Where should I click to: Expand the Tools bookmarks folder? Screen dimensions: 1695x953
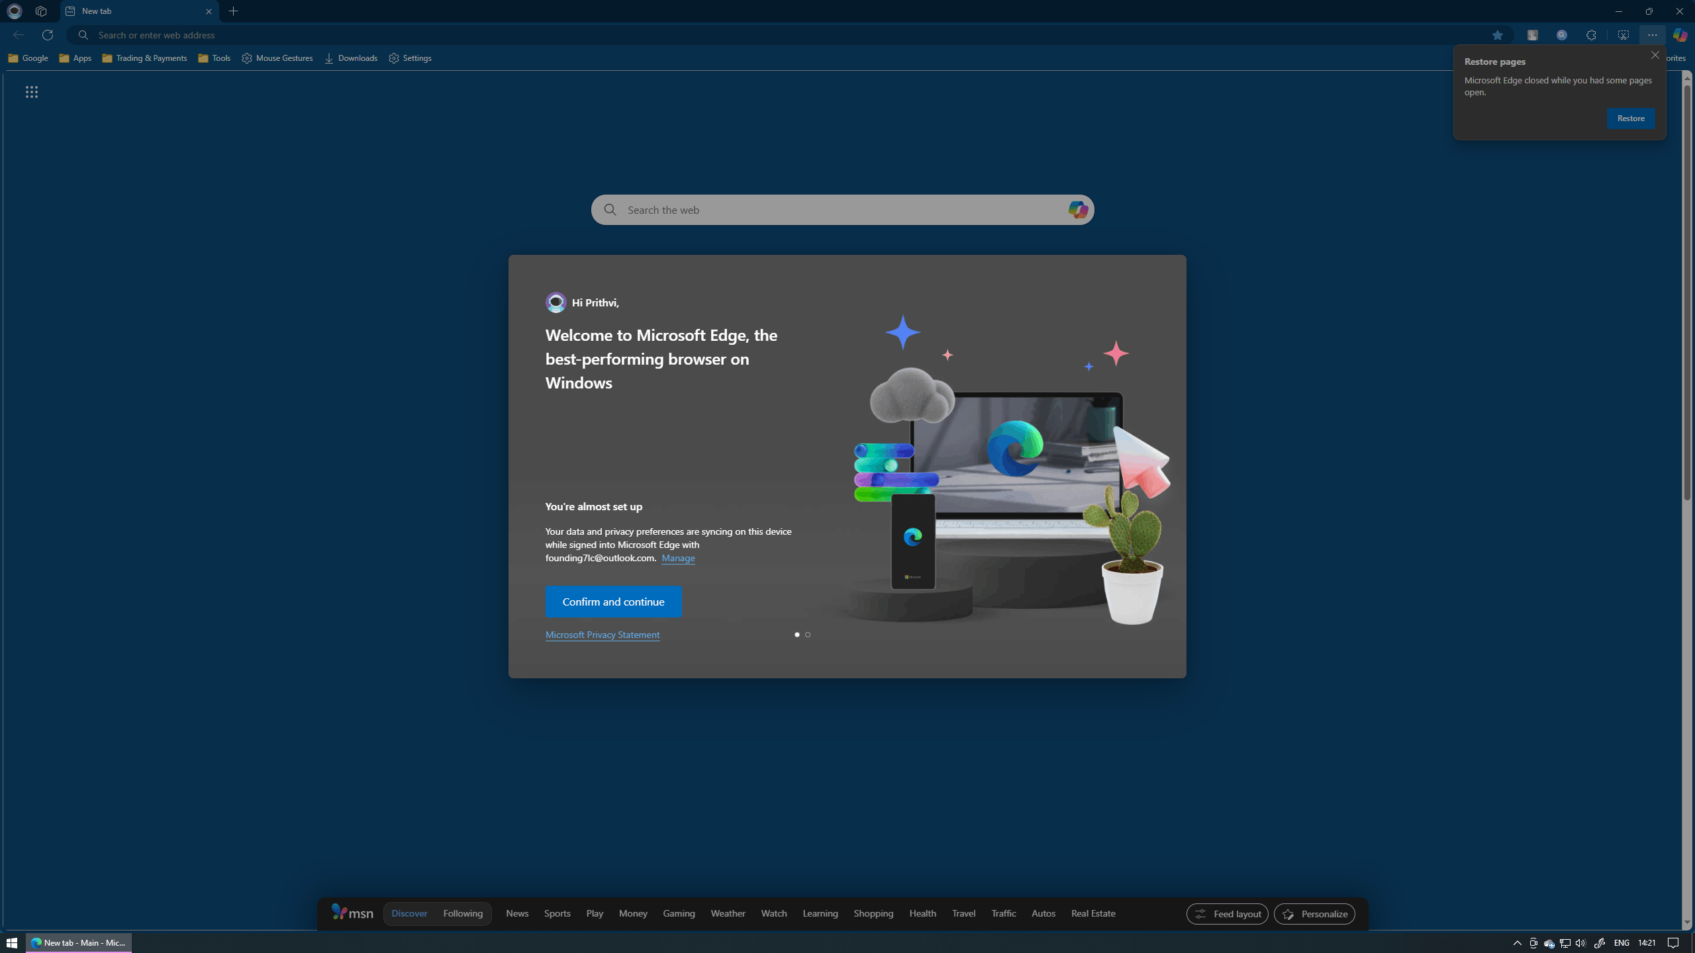point(214,58)
